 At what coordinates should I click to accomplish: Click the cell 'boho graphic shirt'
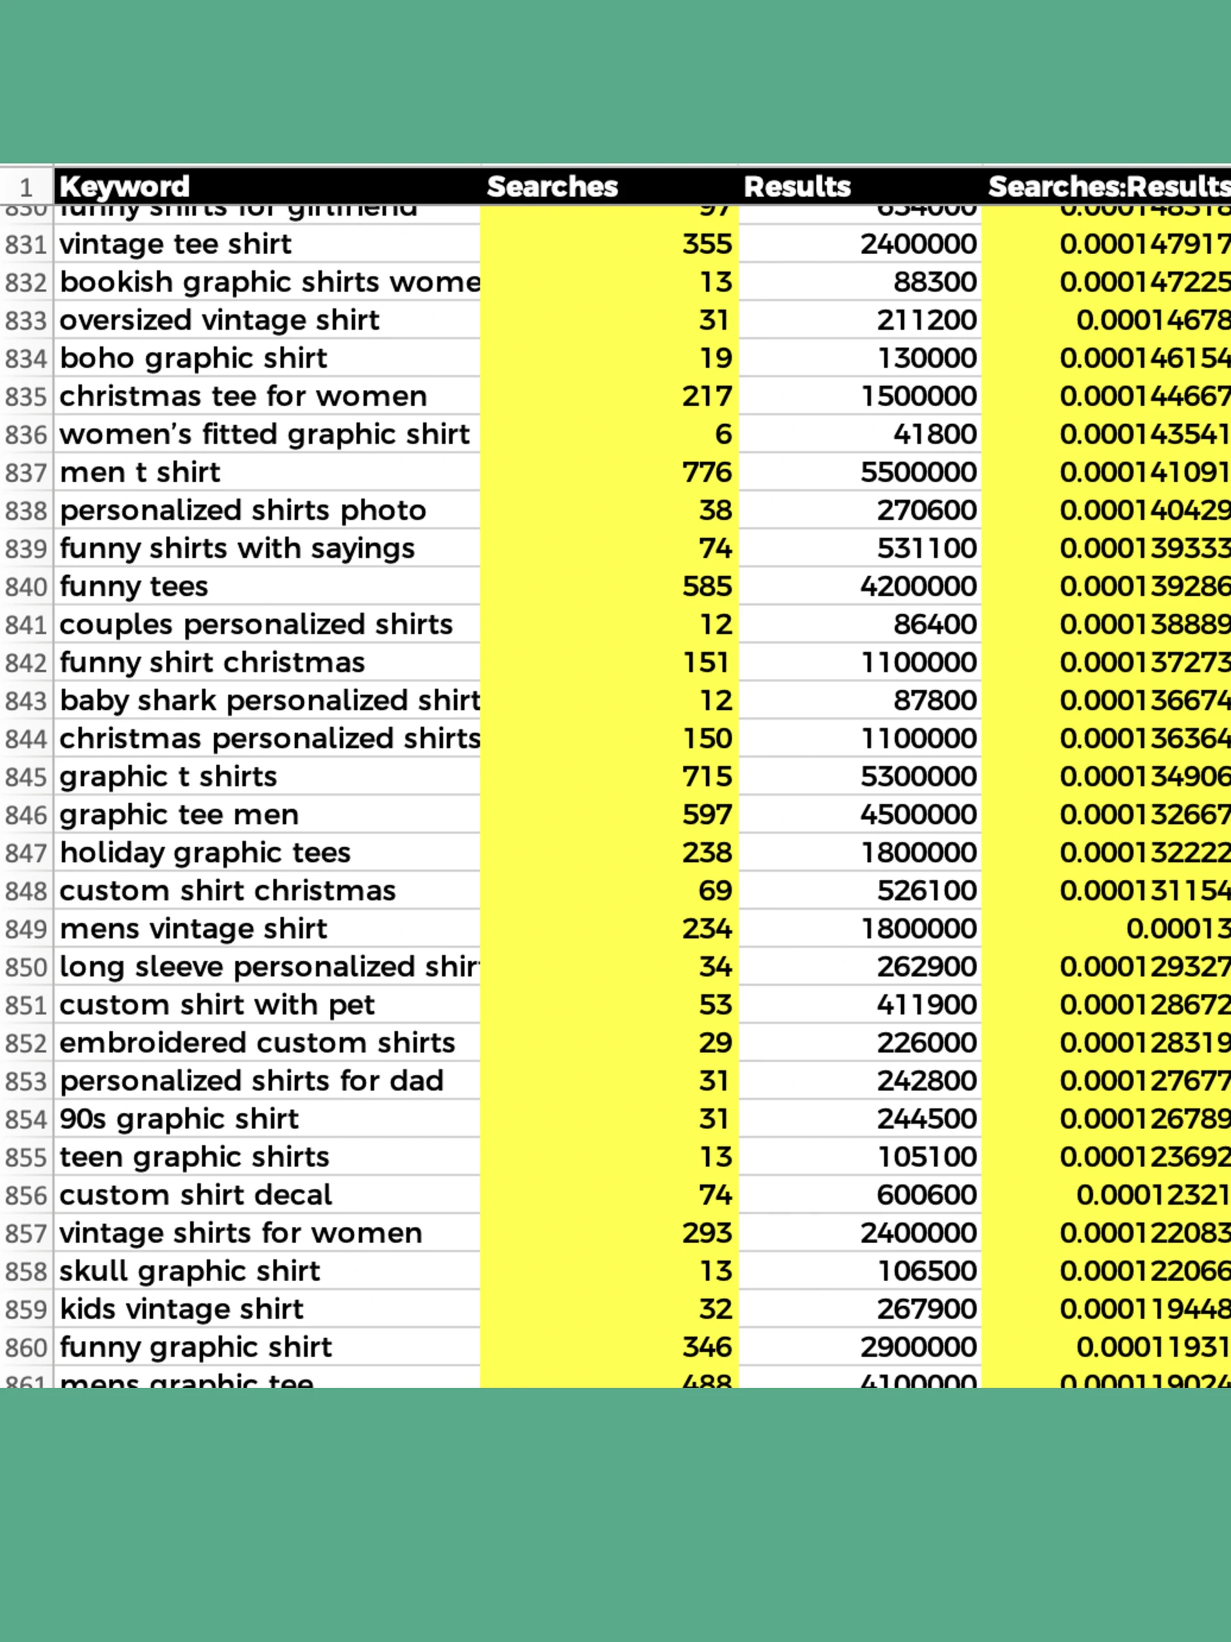[267, 359]
